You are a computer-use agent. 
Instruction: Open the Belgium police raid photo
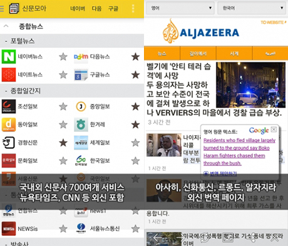(250, 85)
